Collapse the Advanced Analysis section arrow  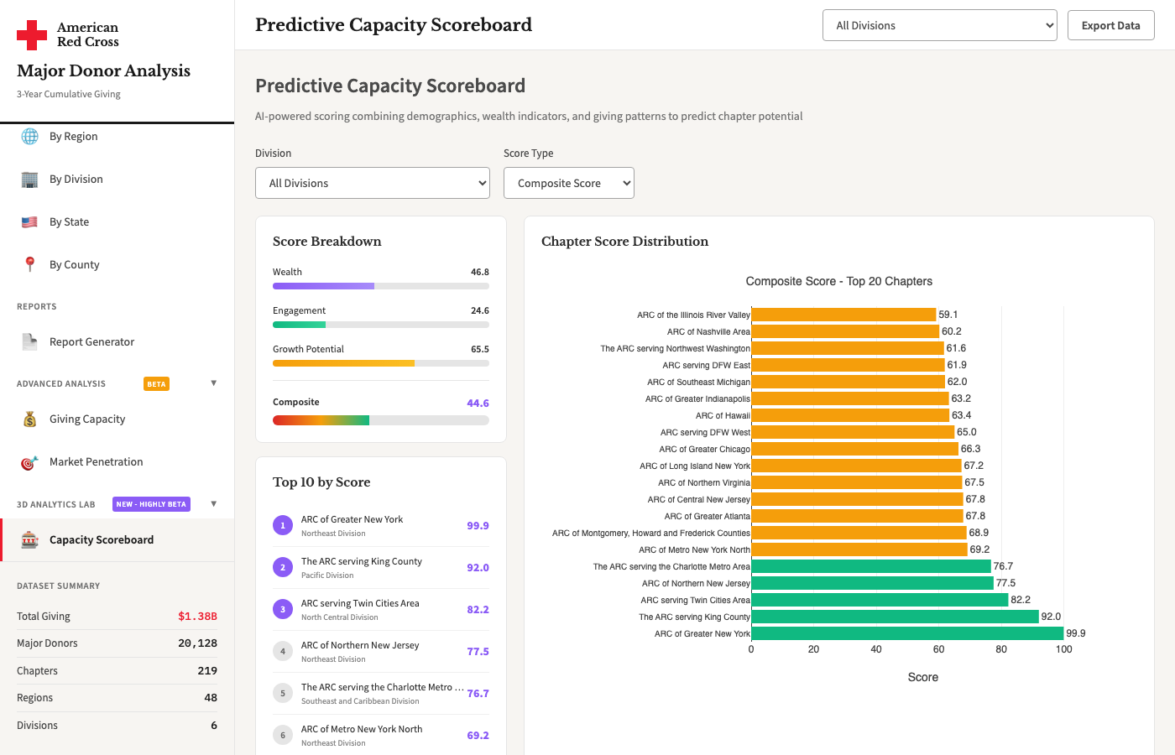point(214,383)
